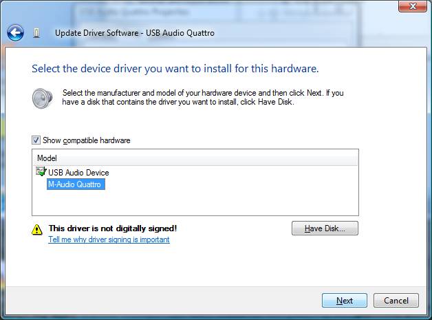432x320 pixels.
Task: Click the 'driver is not digitally signed' warning text
Action: point(113,228)
